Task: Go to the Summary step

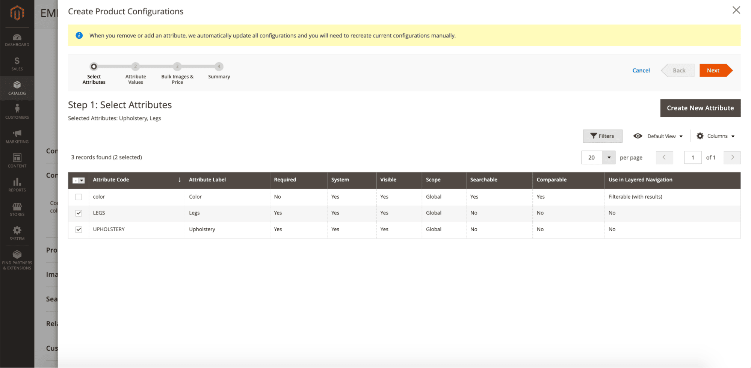Action: 219,71
